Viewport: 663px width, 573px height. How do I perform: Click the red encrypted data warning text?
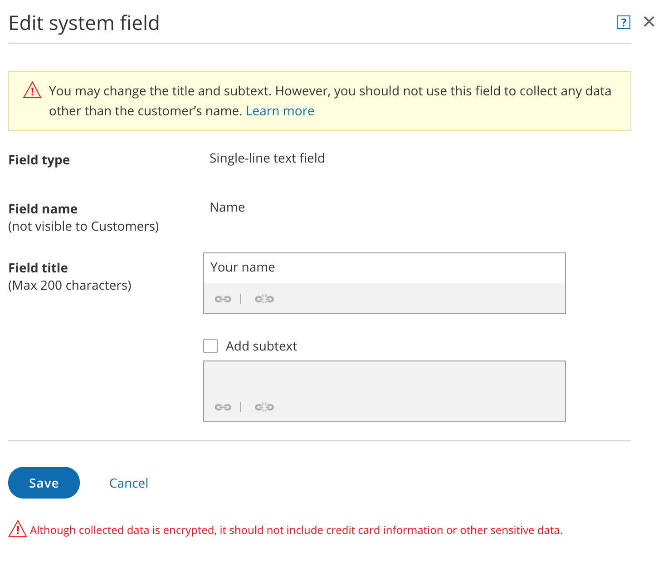296,530
